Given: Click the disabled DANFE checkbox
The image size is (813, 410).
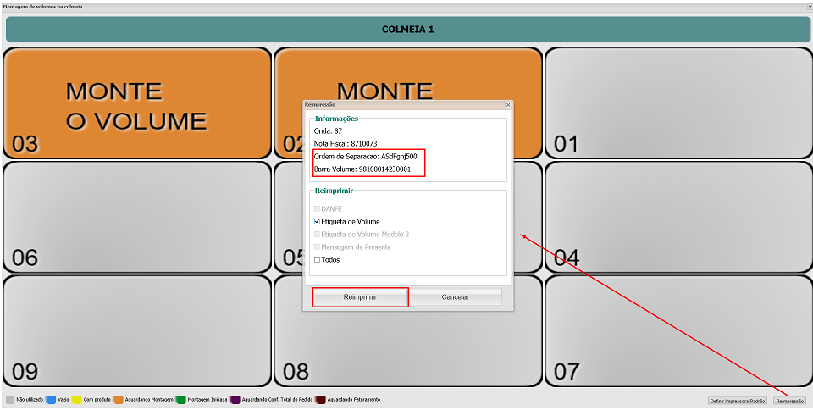Looking at the screenshot, I should point(317,208).
